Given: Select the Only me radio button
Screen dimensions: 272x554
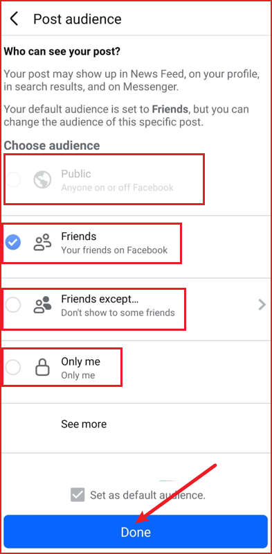Looking at the screenshot, I should pos(13,367).
